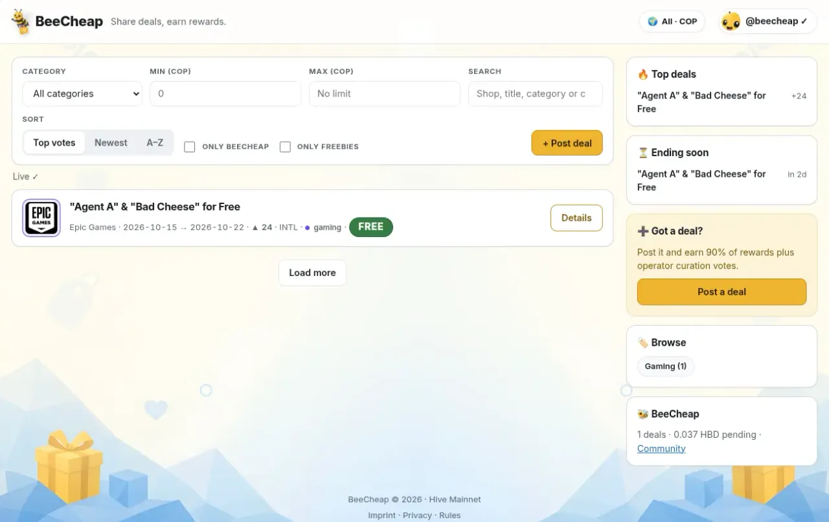Sort deals by Top votes

pos(54,142)
